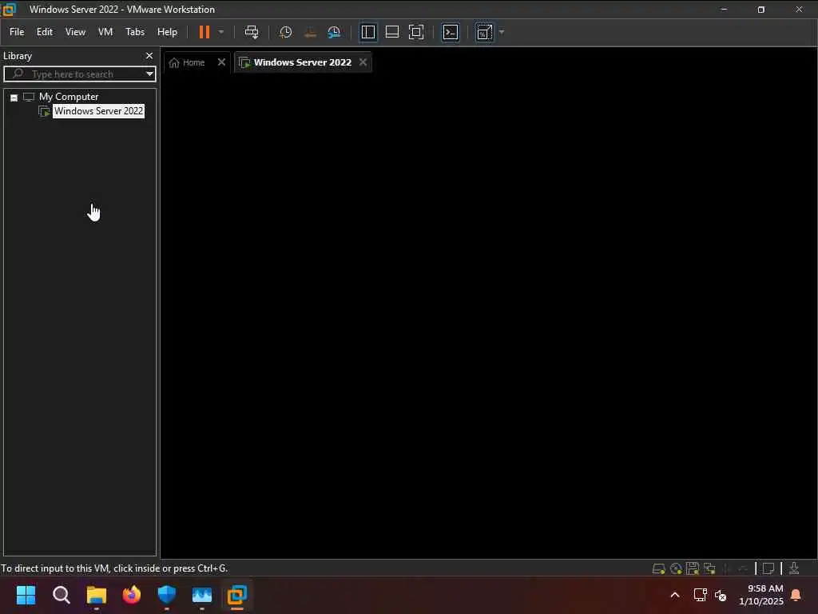The image size is (818, 614).
Task: Click inside the black VM display
Action: click(x=489, y=316)
